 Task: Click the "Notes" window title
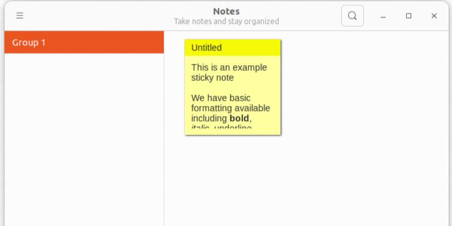tap(226, 11)
